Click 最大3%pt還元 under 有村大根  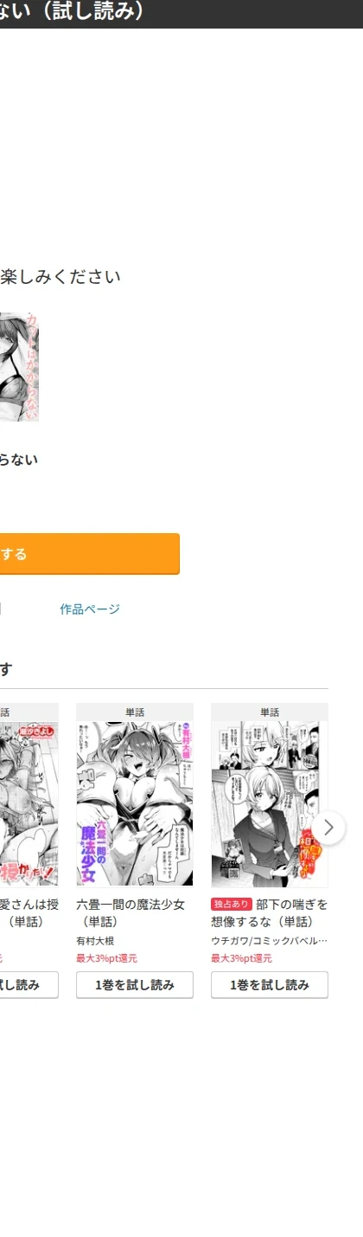pyautogui.click(x=106, y=958)
